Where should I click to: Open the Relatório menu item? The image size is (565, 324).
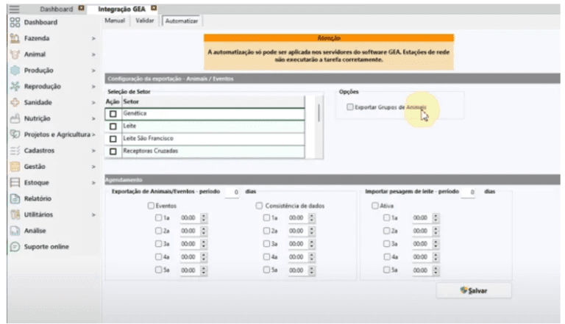pyautogui.click(x=38, y=198)
